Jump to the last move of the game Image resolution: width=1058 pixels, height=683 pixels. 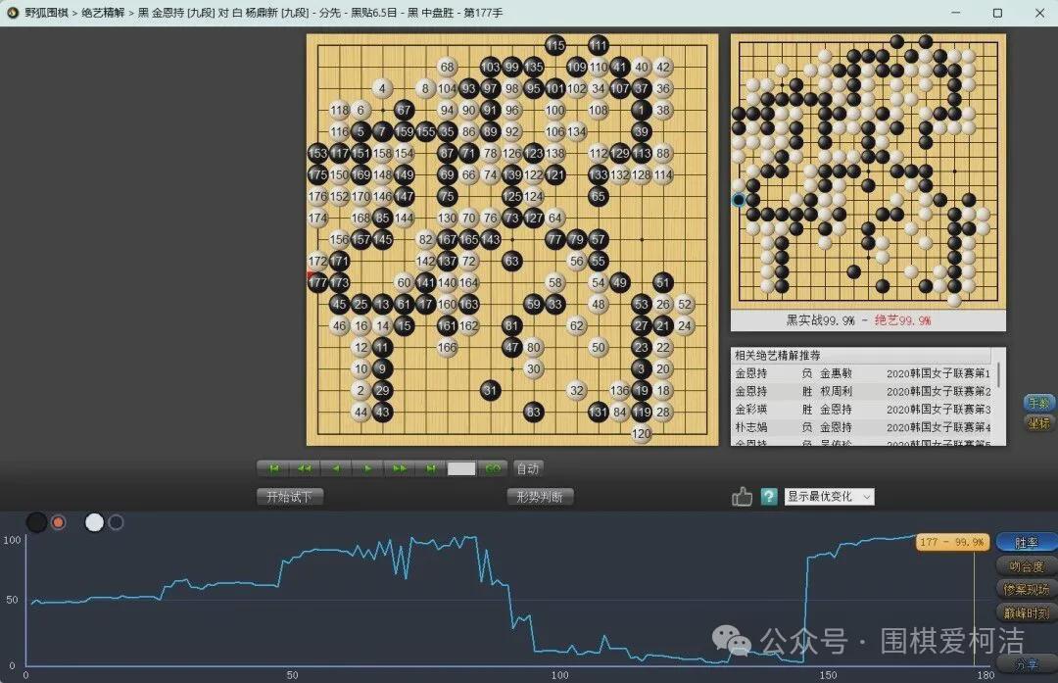pyautogui.click(x=430, y=468)
